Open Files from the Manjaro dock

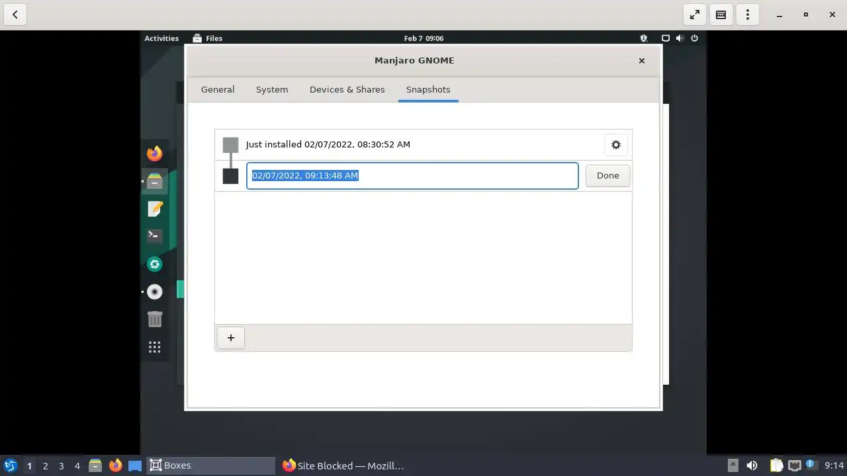pyautogui.click(x=154, y=181)
